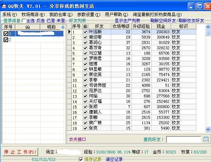Open the 淘宝最新打折热卖商品(U) menu
Viewport: 211px width, 162px height.
[x=157, y=14]
